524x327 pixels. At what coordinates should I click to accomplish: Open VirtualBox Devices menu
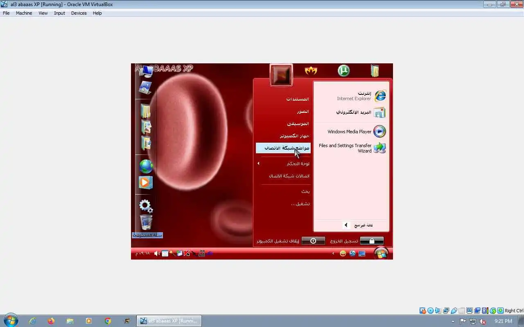(79, 13)
